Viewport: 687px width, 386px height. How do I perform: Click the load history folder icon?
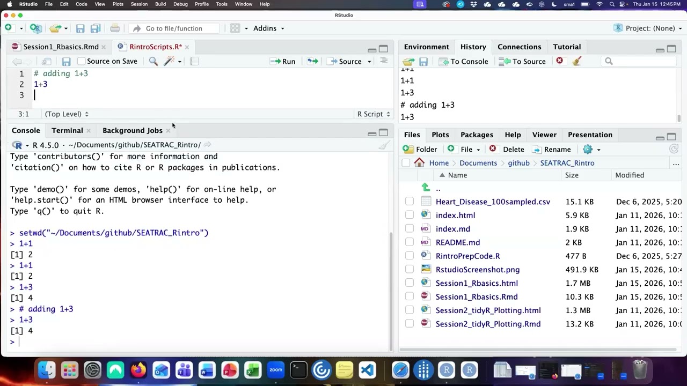(x=408, y=62)
